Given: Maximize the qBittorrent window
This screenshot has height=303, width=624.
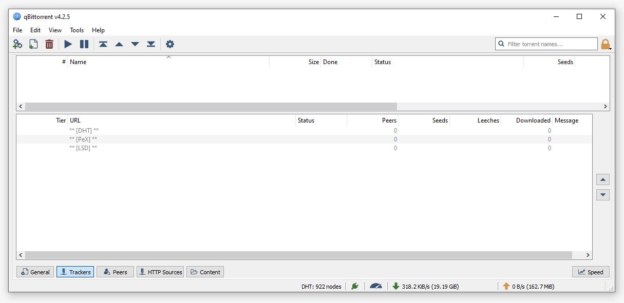Looking at the screenshot, I should [x=579, y=16].
